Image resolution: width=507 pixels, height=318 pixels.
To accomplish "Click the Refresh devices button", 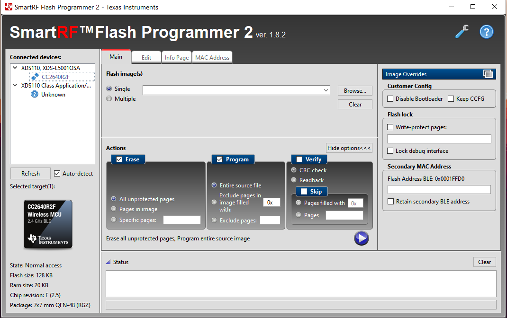I will click(x=30, y=173).
